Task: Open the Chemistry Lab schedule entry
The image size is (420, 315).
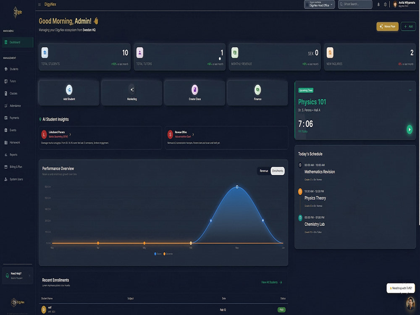Action: click(x=315, y=224)
